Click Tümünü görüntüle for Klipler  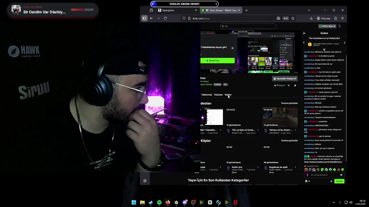289,141
